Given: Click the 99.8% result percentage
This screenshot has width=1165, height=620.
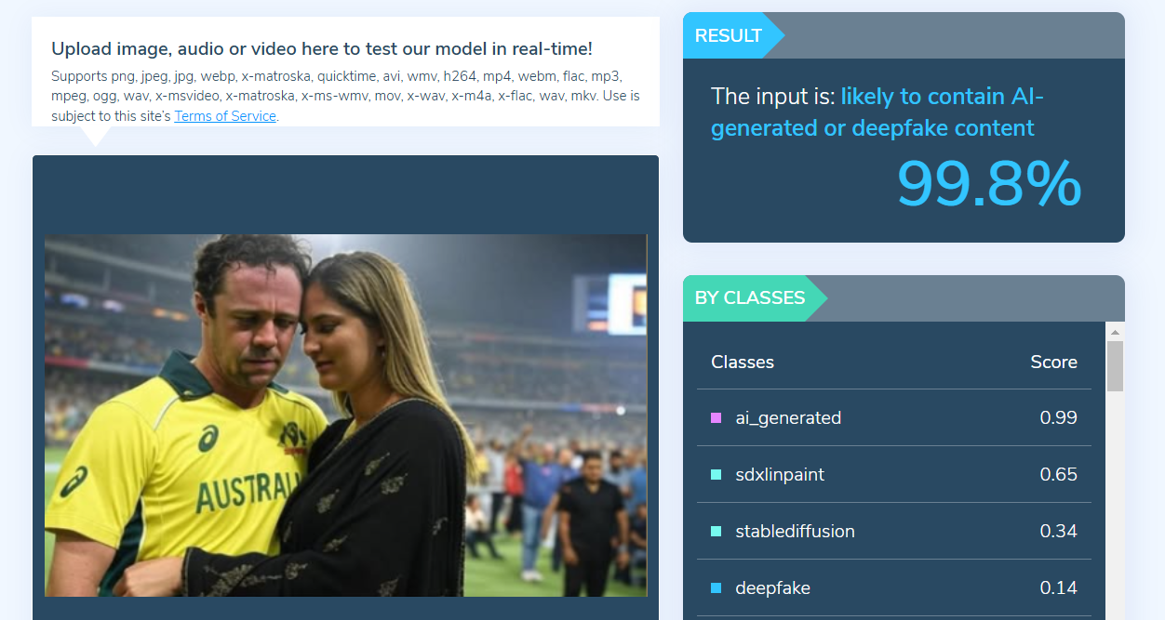Looking at the screenshot, I should click(989, 183).
